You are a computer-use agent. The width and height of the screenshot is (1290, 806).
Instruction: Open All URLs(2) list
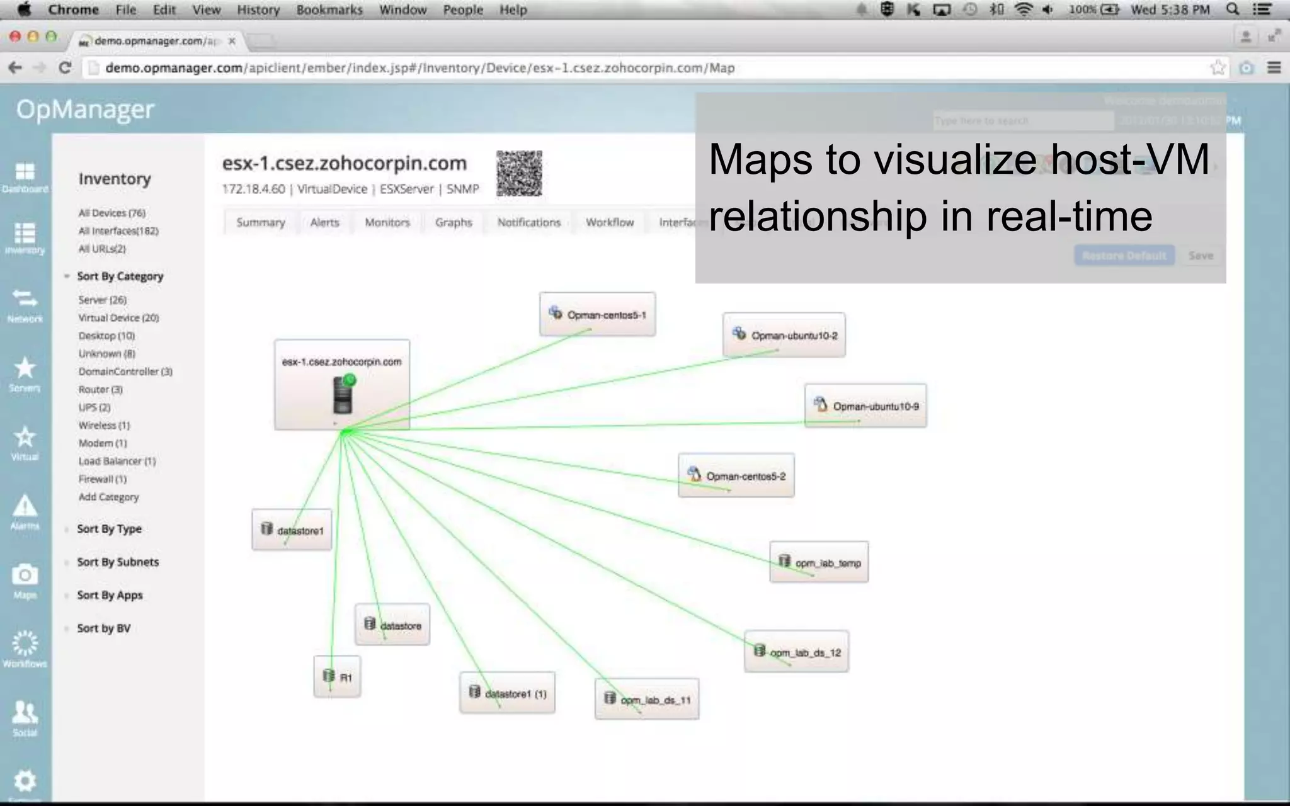click(x=102, y=249)
